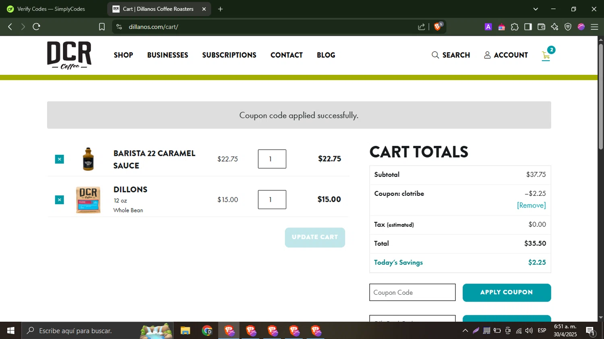Remove Barista 22 Caramel Sauce from cart
The height and width of the screenshot is (339, 604).
pos(59,159)
